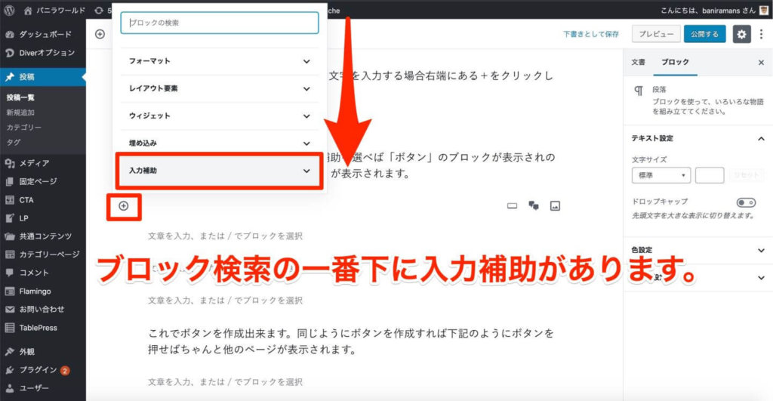Close the settings sidebar panel
This screenshot has height=401, width=773.
(761, 63)
